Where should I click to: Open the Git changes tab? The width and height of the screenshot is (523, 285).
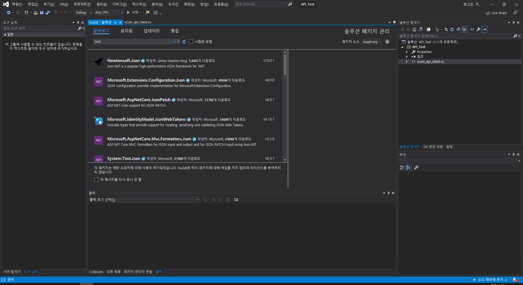tap(433, 147)
